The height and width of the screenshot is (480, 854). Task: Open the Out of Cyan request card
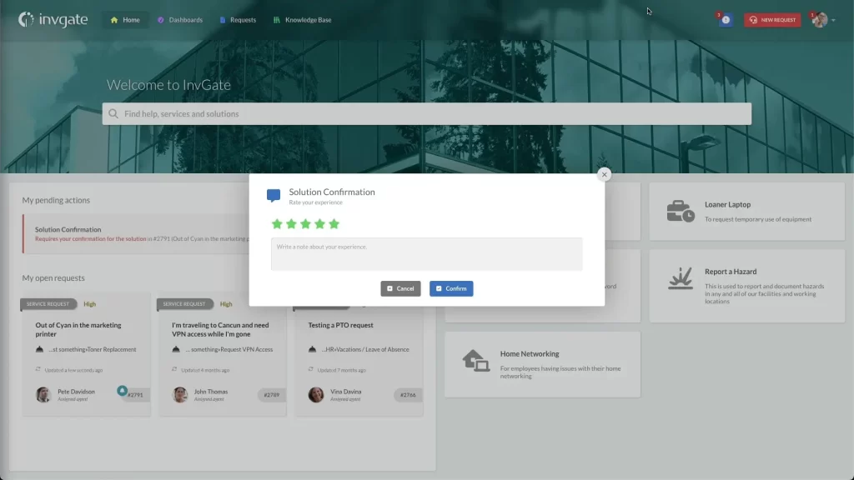(86, 355)
